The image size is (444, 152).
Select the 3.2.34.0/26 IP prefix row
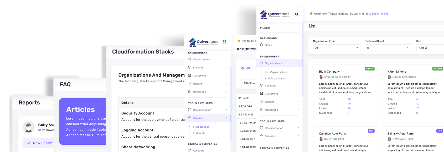[x=246, y=106]
